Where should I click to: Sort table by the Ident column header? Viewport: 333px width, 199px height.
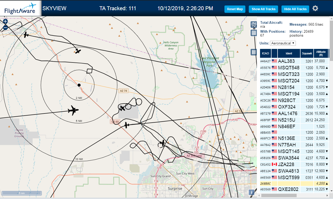coord(289,53)
